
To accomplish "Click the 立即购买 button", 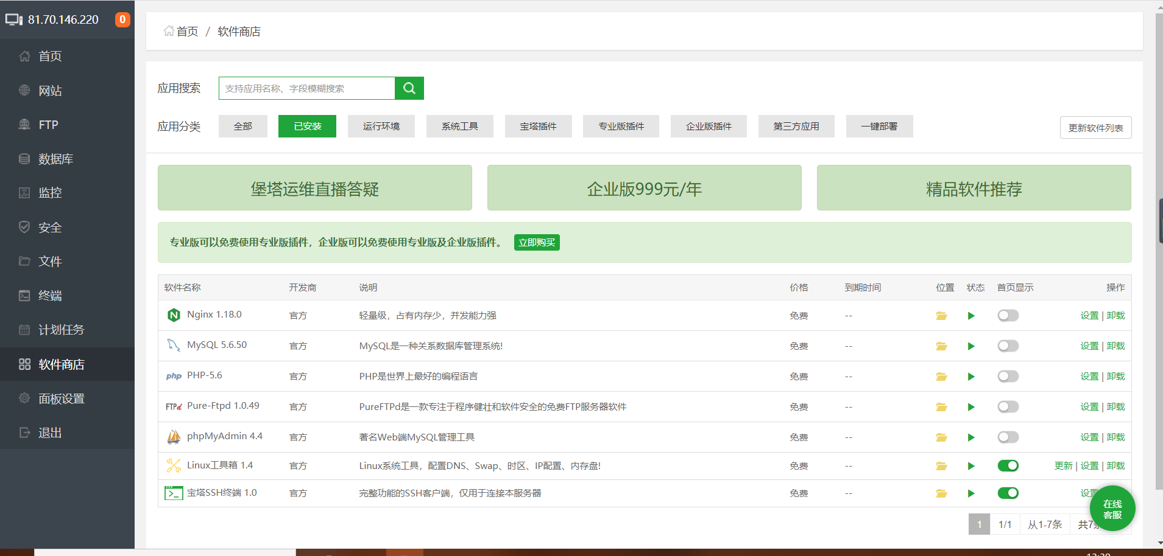I will coord(537,243).
